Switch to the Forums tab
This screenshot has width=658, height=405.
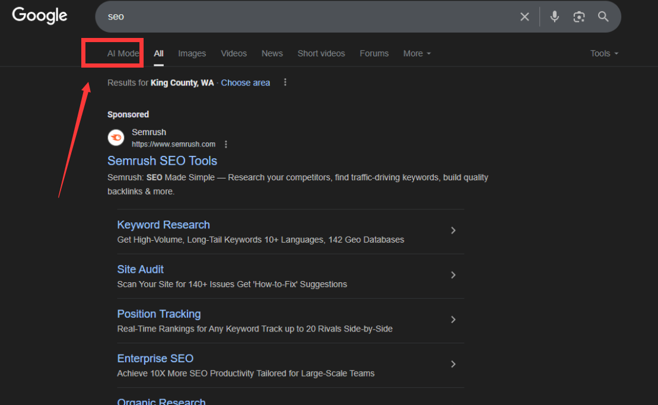coord(374,53)
